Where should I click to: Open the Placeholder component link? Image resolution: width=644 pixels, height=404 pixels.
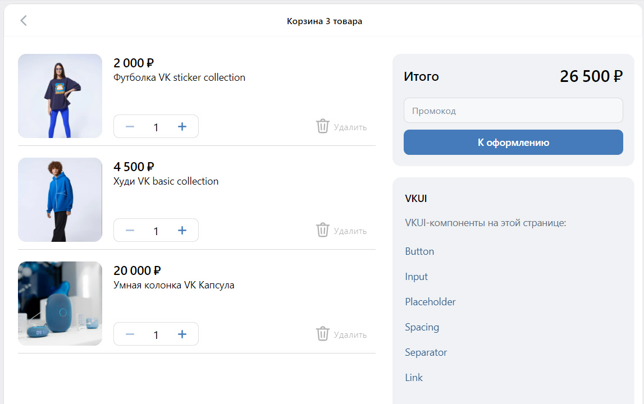pyautogui.click(x=430, y=302)
